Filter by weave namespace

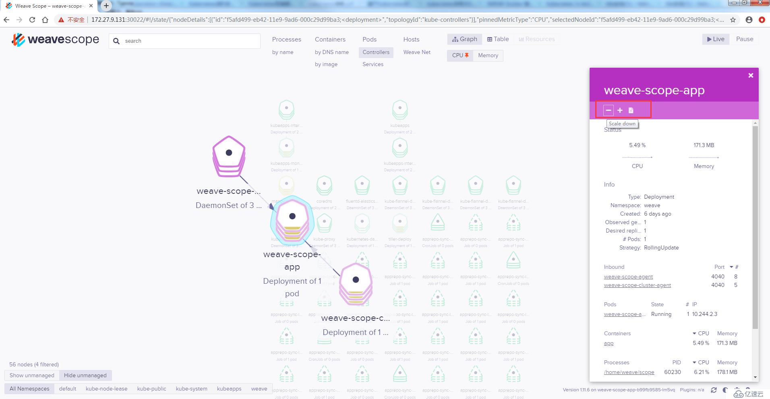pyautogui.click(x=259, y=389)
